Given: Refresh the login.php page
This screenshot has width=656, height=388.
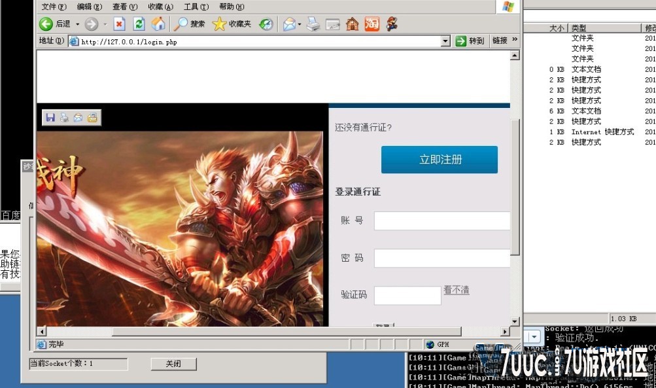Looking at the screenshot, I should [139, 24].
